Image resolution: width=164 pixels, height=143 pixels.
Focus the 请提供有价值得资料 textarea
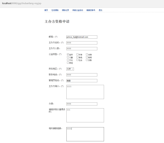click(85, 115)
